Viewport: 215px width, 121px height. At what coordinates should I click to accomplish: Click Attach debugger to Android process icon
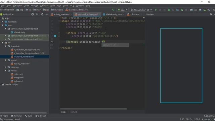182,10
